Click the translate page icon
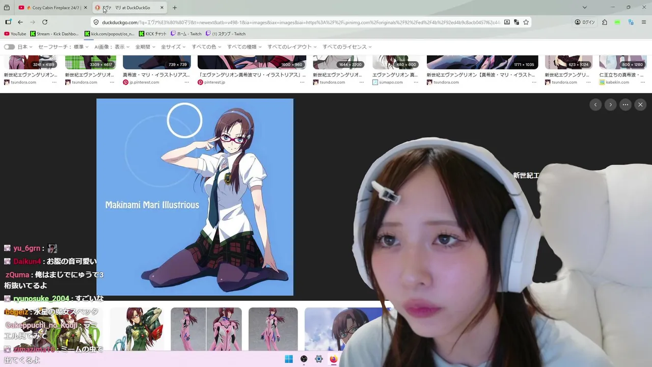 point(517,22)
